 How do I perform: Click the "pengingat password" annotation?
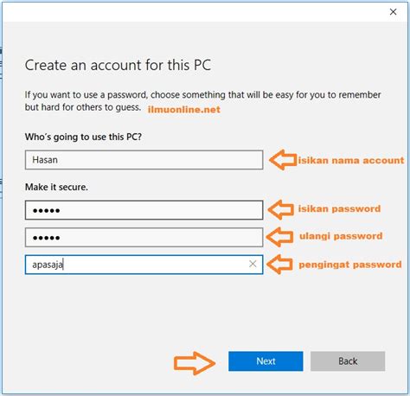(x=350, y=265)
